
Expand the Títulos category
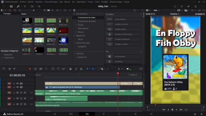tap(76, 25)
